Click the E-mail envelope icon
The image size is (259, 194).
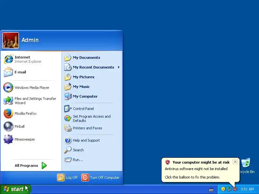click(8, 72)
